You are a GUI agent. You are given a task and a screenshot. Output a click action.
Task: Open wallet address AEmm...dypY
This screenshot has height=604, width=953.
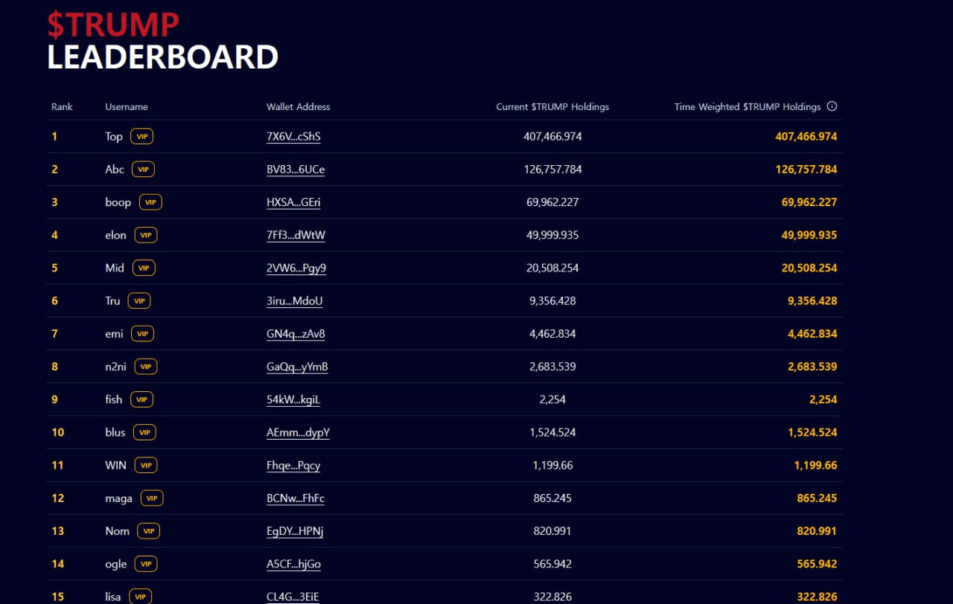(x=298, y=432)
